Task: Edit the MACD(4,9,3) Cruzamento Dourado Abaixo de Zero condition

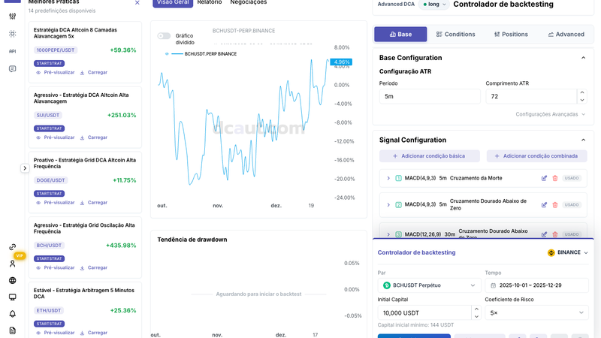Action: tap(544, 204)
